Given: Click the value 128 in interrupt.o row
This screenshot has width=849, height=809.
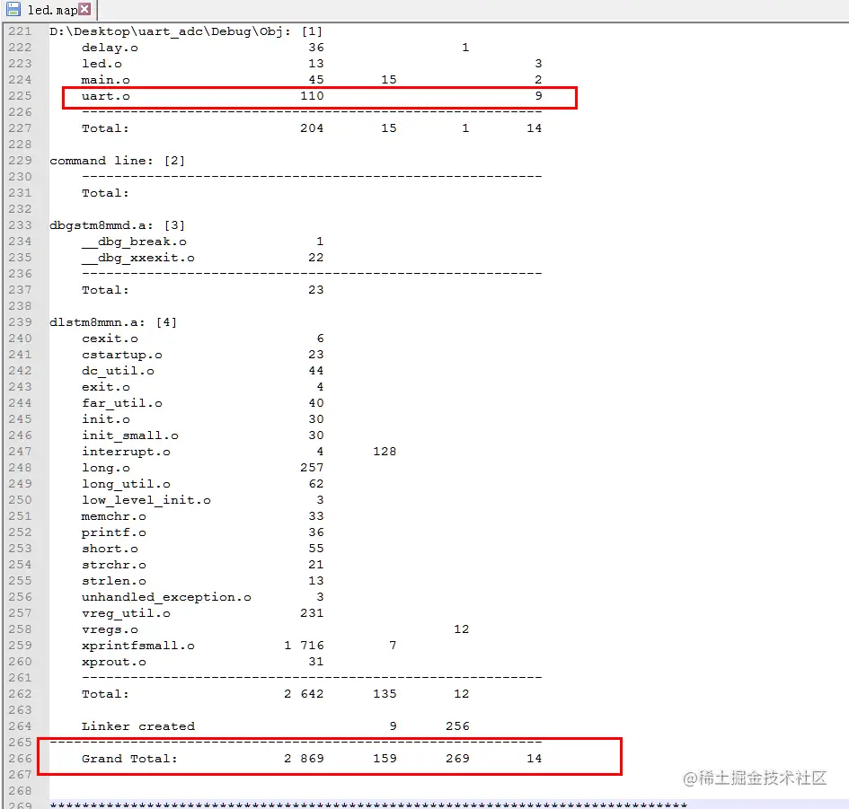Looking at the screenshot, I should 385,452.
